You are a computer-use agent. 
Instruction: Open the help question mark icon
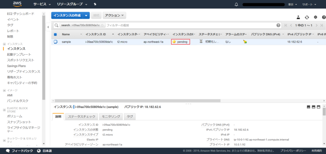(324, 17)
